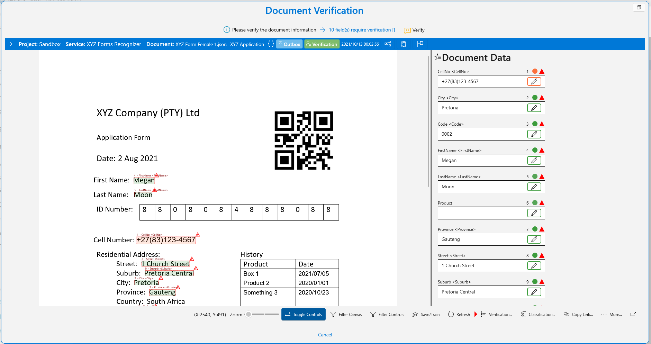Adjust the Zoom slider
Image resolution: width=651 pixels, height=344 pixels.
pos(262,314)
